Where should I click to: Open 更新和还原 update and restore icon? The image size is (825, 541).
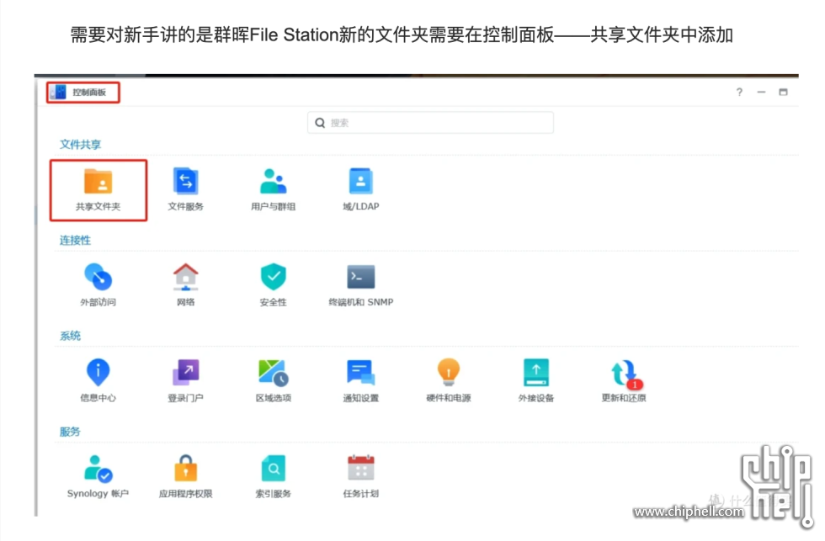tap(625, 374)
